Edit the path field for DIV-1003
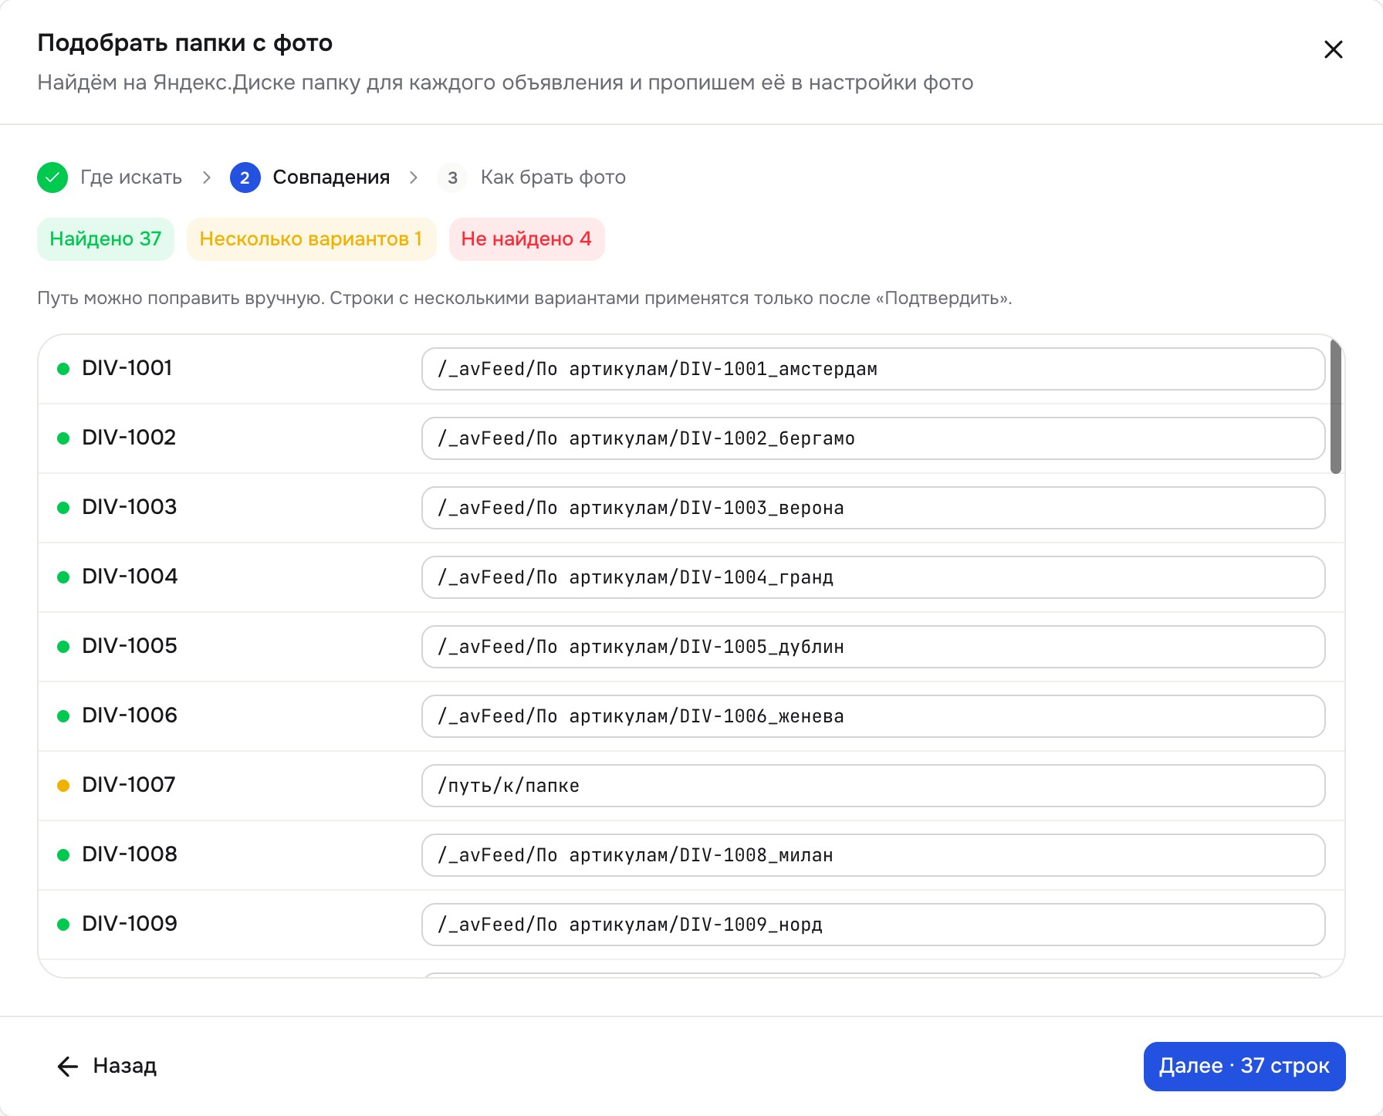Image resolution: width=1383 pixels, height=1116 pixels. pos(873,508)
